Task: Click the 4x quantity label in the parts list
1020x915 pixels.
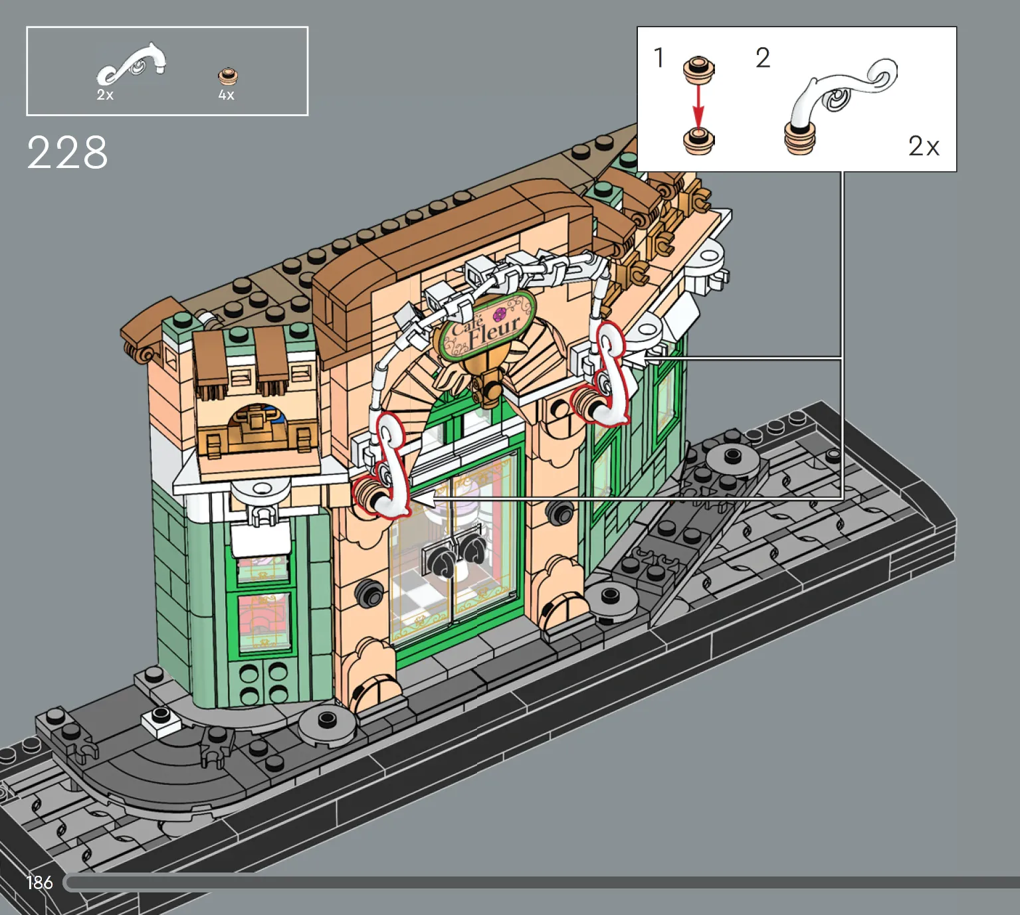Action: point(226,95)
